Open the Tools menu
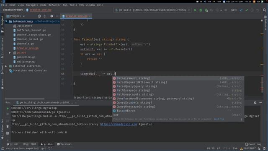This screenshot has width=268, height=151. (x=73, y=5)
